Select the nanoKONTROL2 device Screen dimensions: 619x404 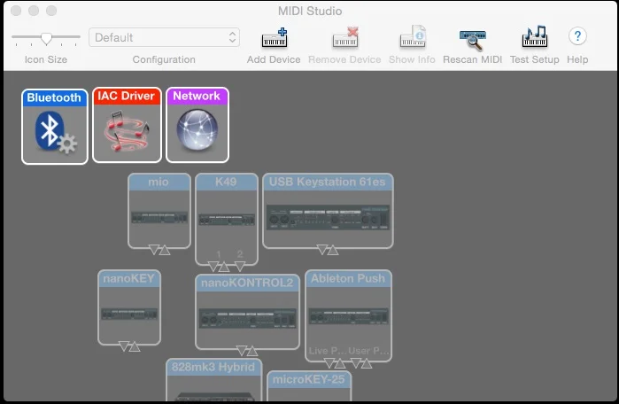tap(247, 312)
